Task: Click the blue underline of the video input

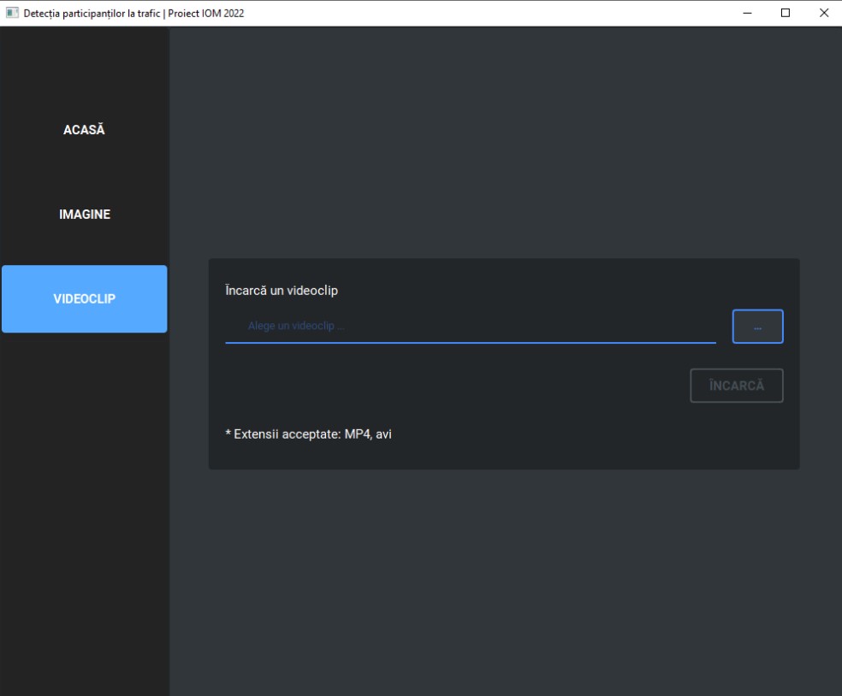Action: coord(470,342)
